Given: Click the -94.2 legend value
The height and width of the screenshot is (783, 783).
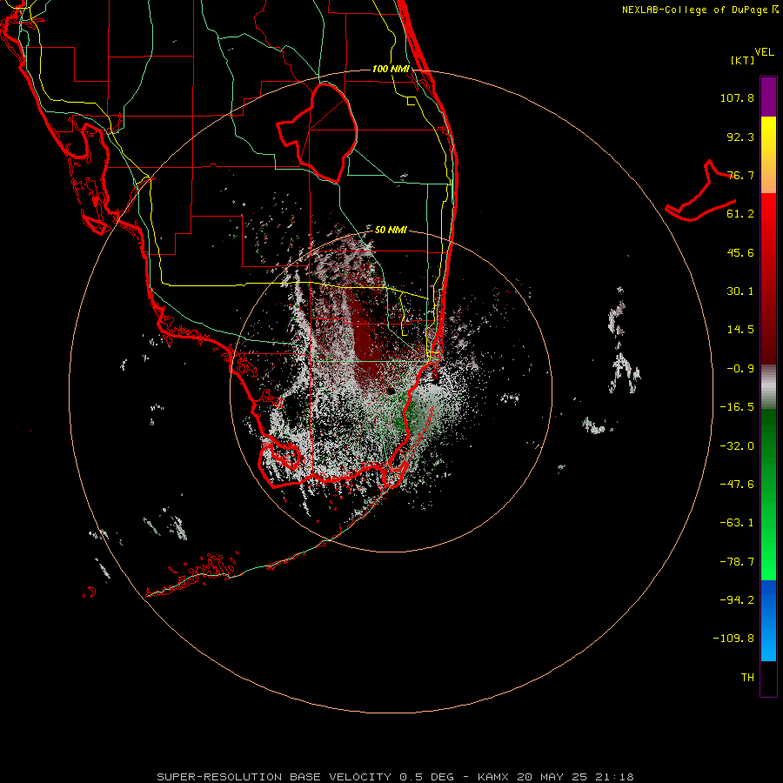Looking at the screenshot, I should click(x=737, y=600).
